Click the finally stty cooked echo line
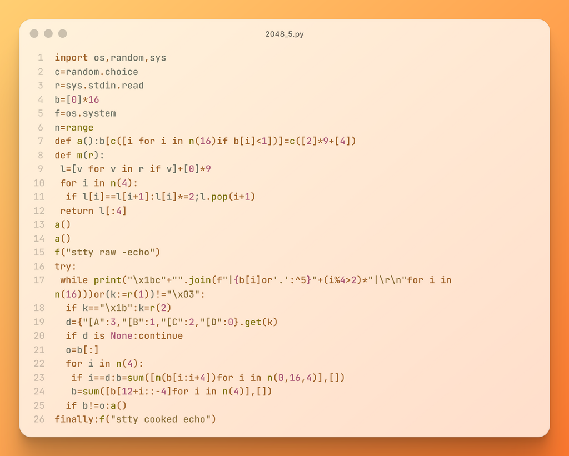This screenshot has height=456, width=569. 135,419
